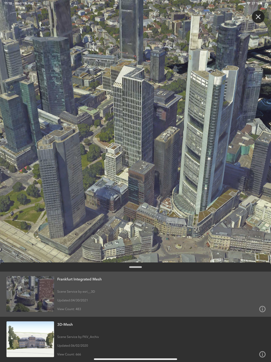Tap the Frankfurt Integrated Mesh thumbnail
This screenshot has width=271, height=362.
click(30, 294)
